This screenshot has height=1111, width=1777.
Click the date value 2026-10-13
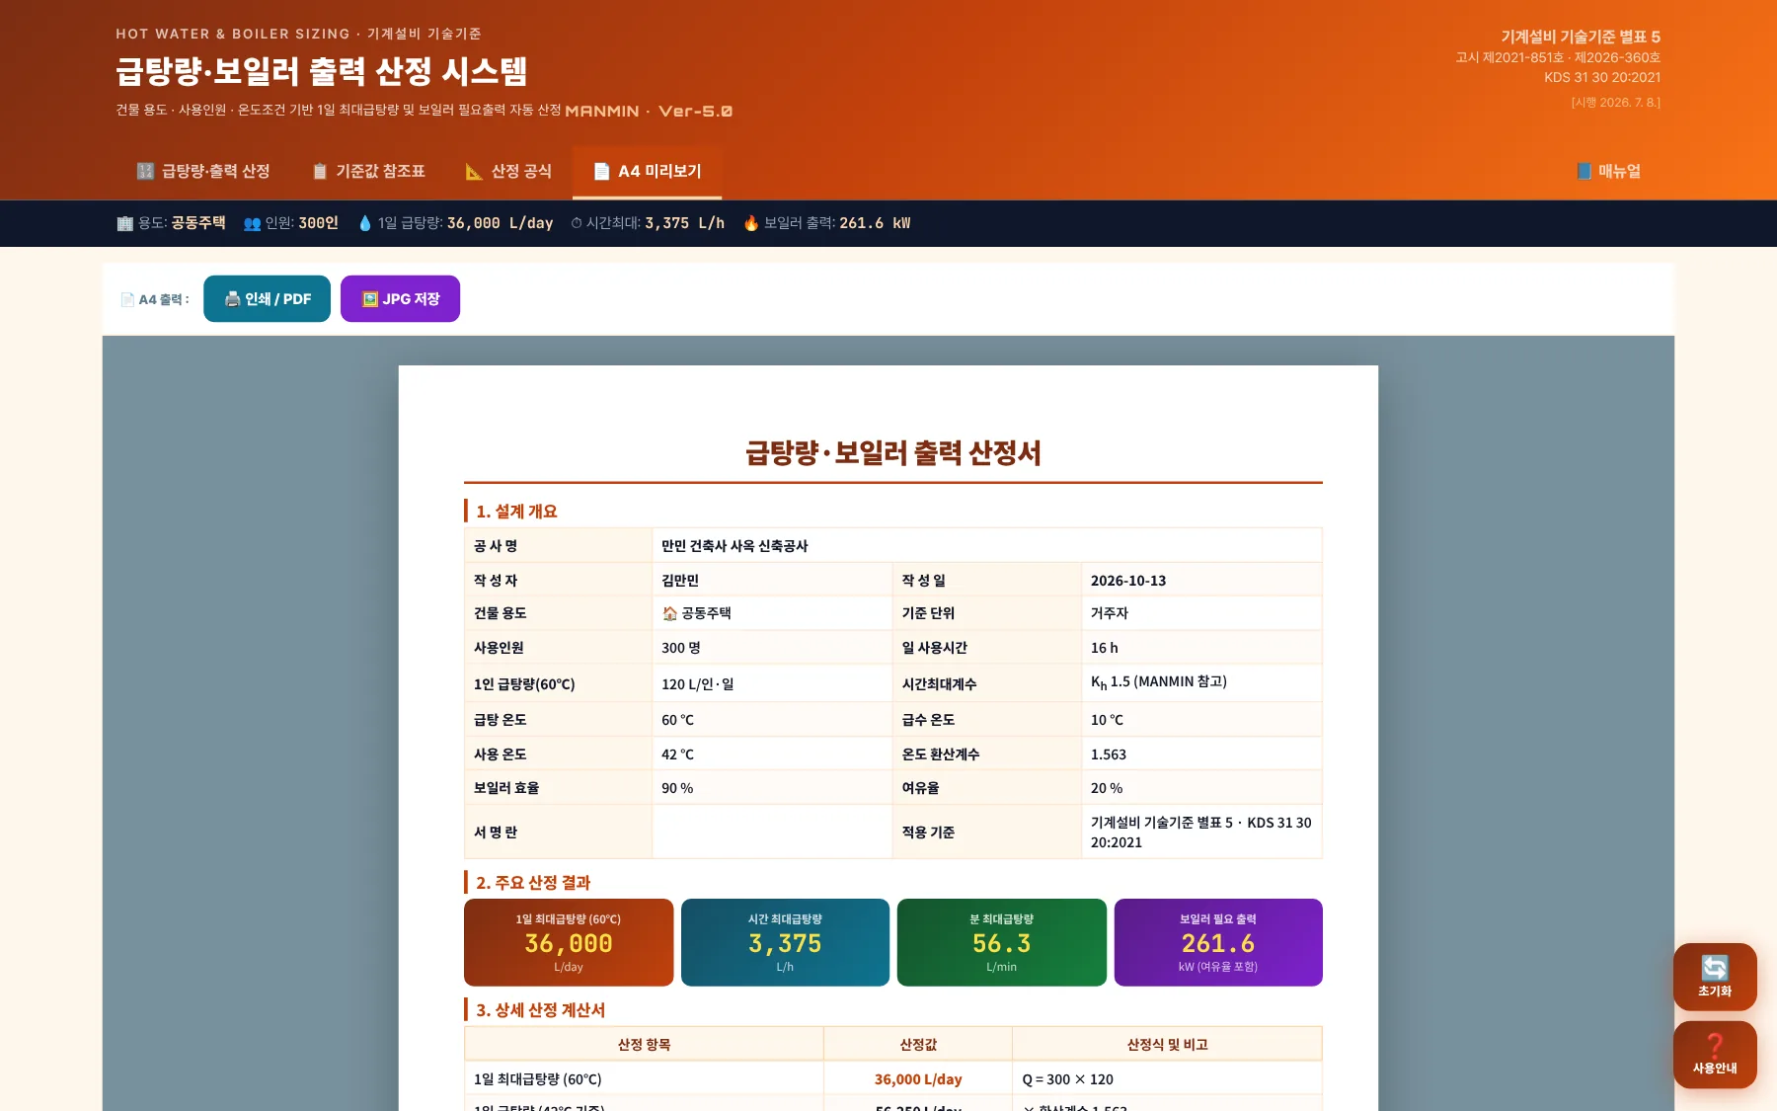(x=1128, y=581)
